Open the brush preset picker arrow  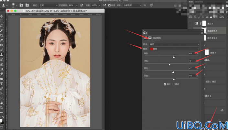coord(17,5)
